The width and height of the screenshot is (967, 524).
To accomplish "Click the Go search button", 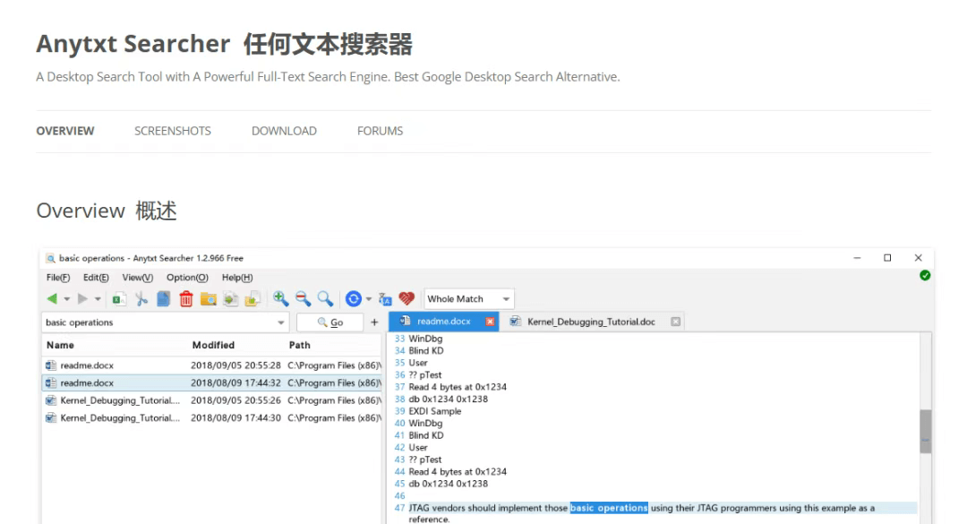I will click(329, 322).
